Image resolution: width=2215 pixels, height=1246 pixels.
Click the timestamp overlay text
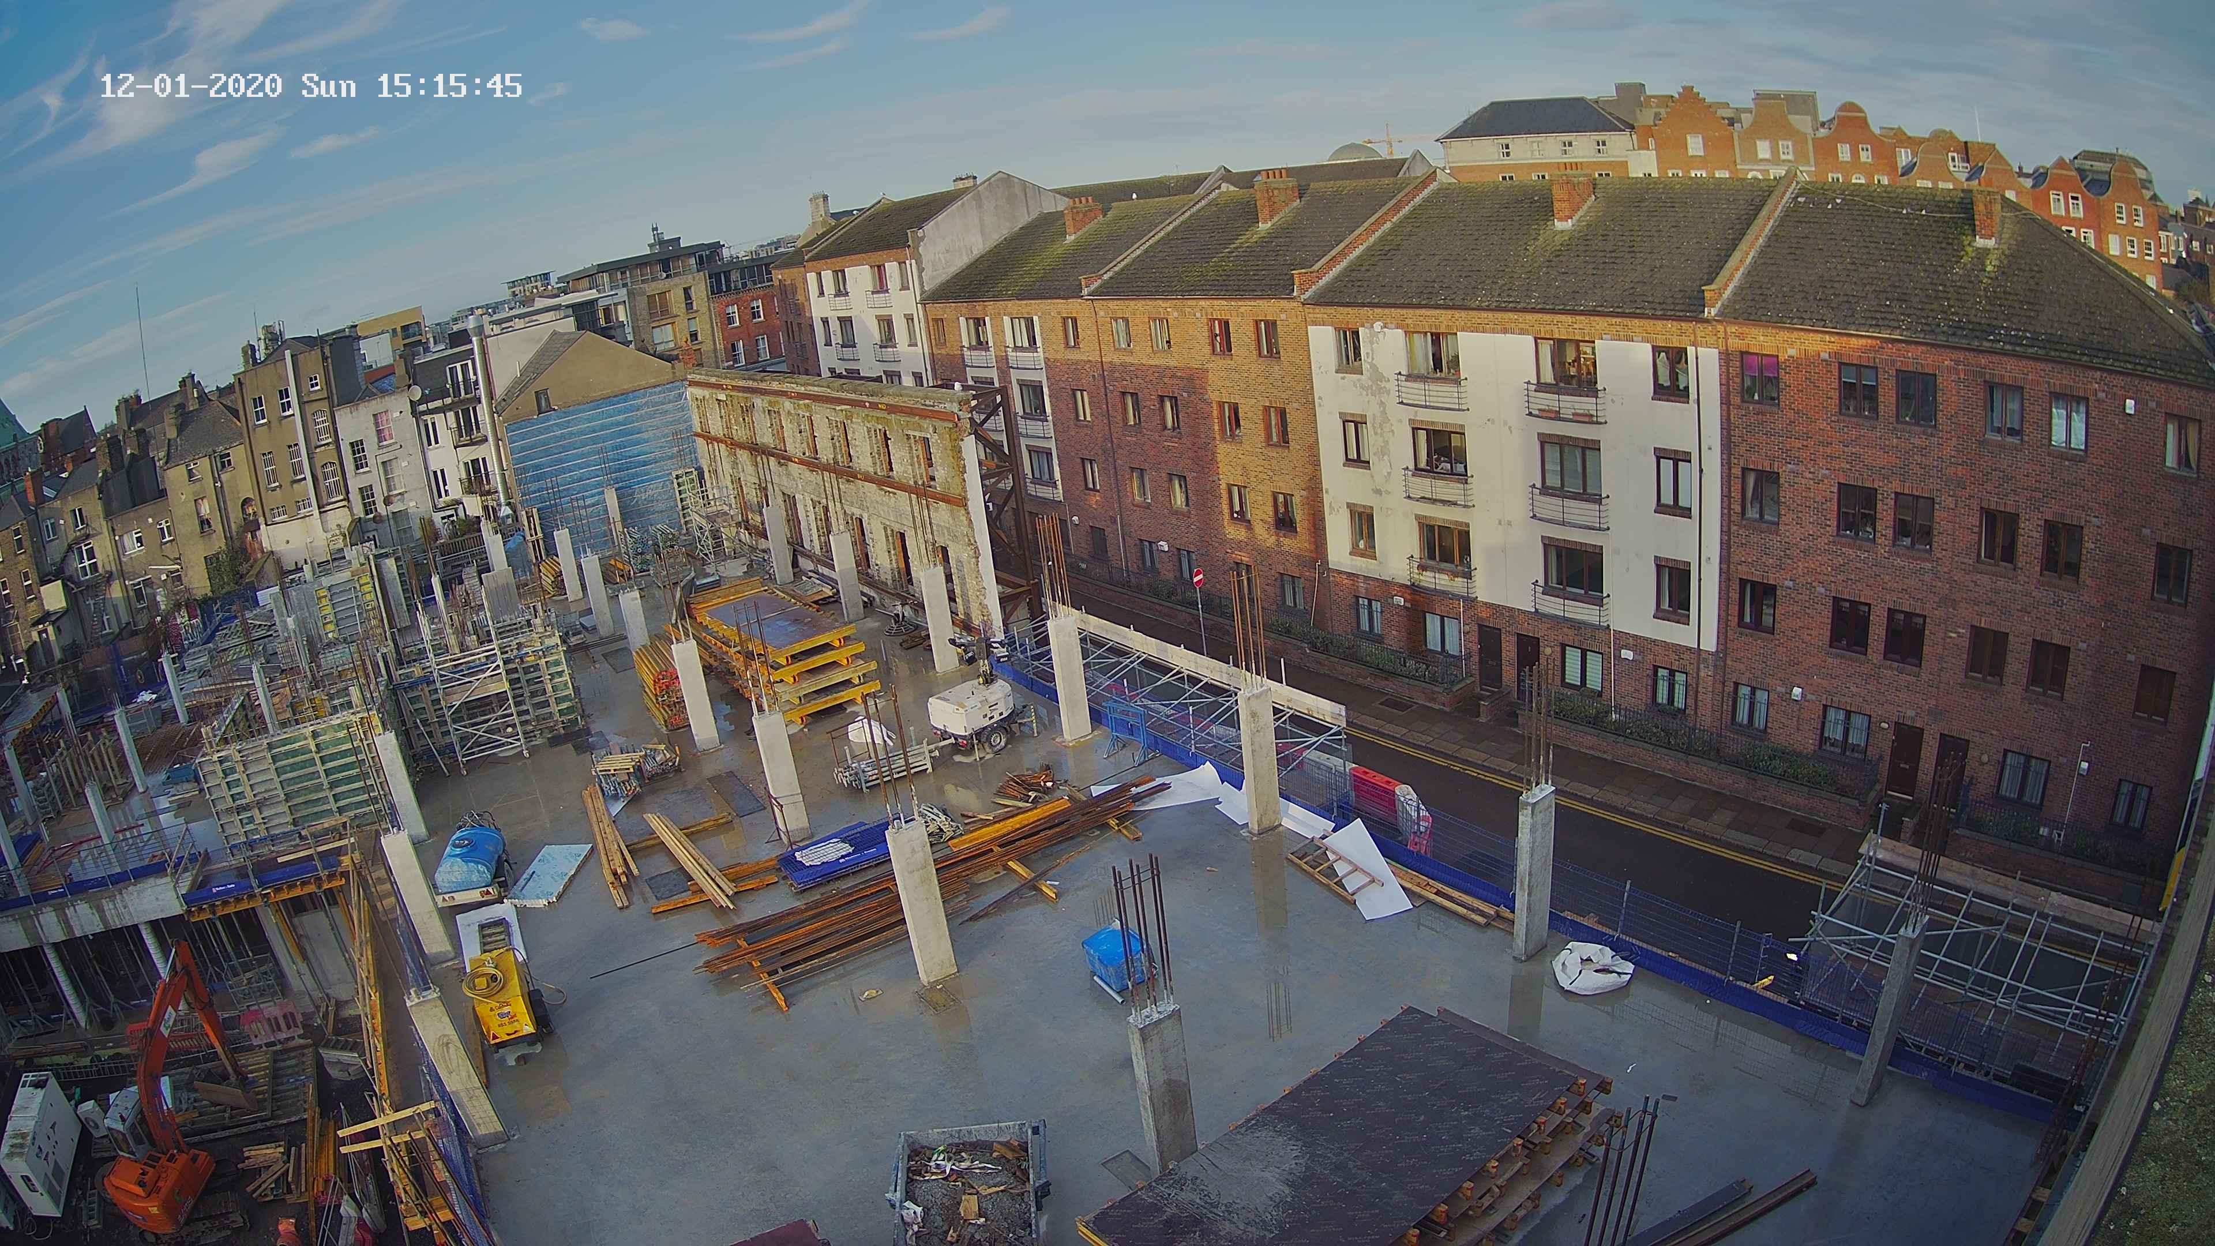click(311, 86)
